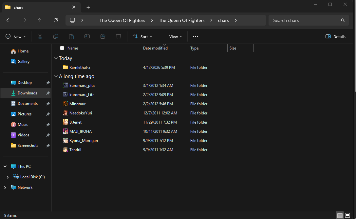Screen dimensions: 356x219
Task: Click the Rename icon in toolbar
Action: (x=87, y=37)
